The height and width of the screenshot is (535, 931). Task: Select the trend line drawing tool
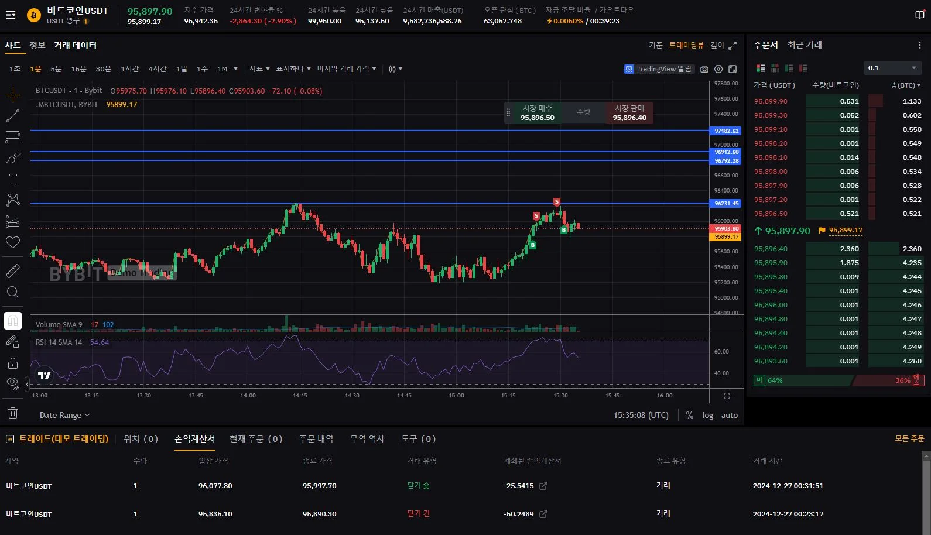coord(13,116)
